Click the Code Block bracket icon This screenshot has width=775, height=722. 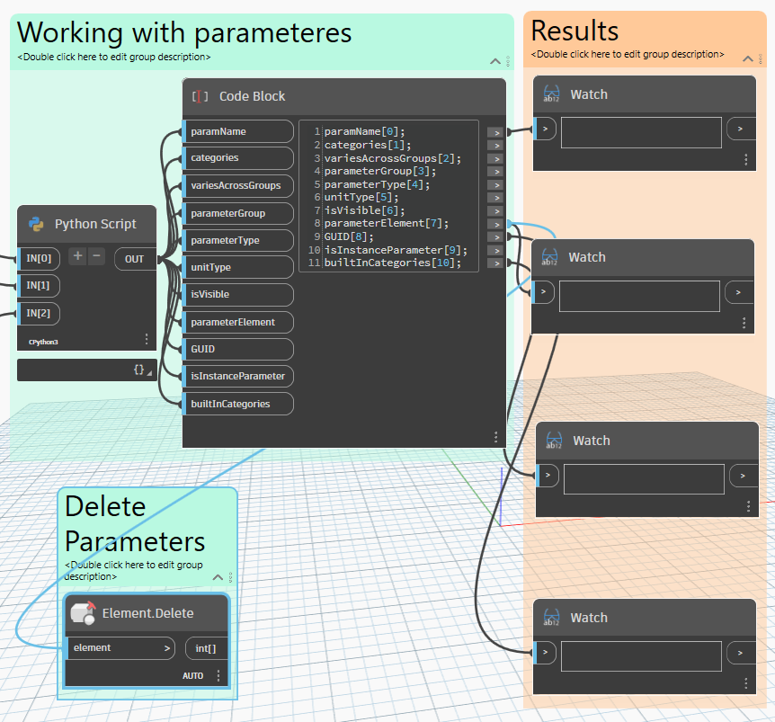[200, 96]
